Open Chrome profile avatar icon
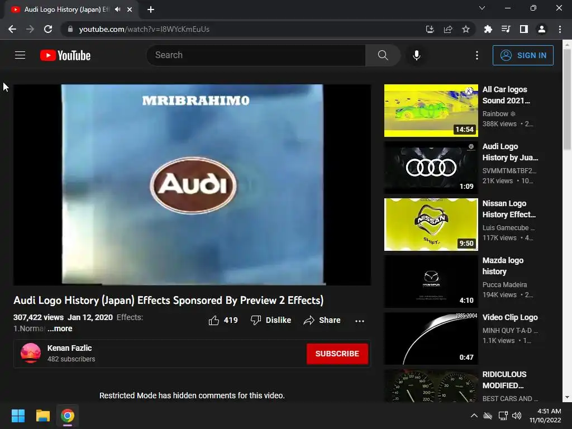 [x=542, y=29]
